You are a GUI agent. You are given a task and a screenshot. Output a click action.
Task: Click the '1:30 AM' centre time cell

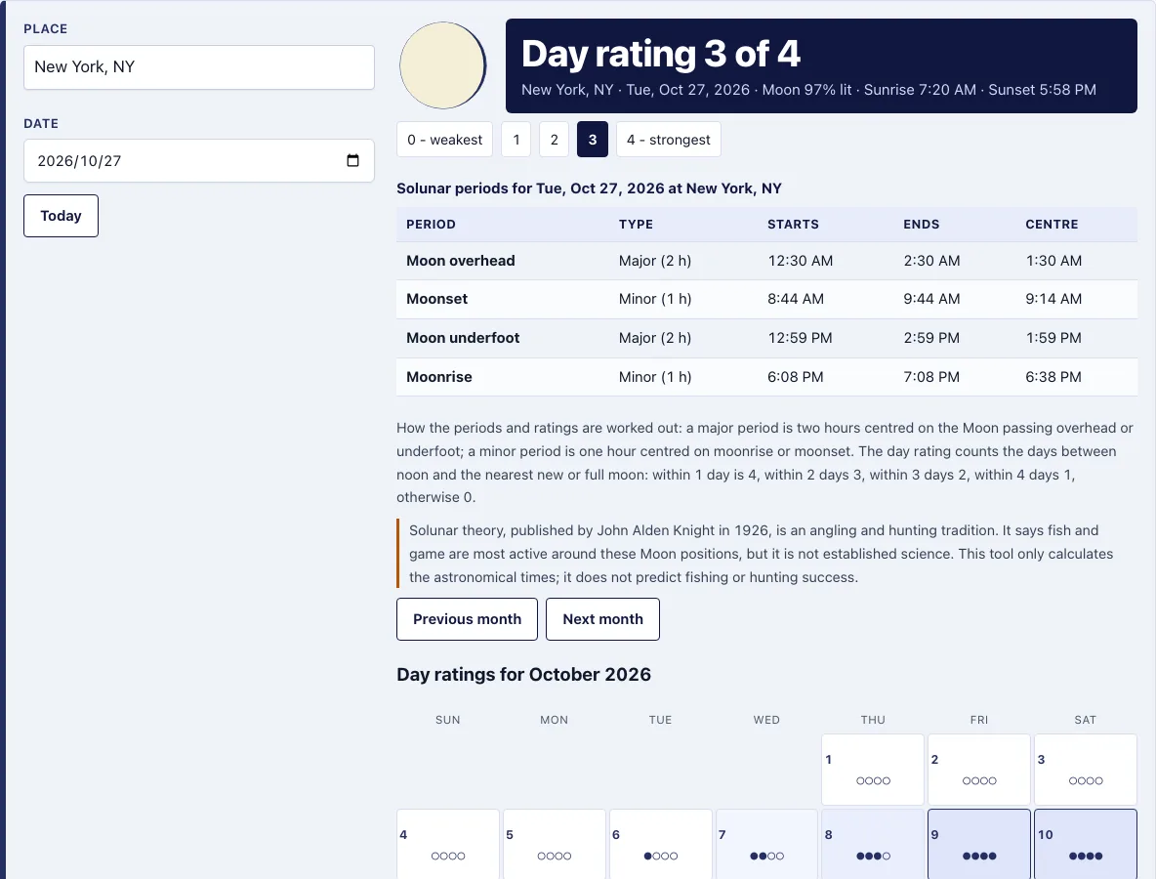(x=1054, y=261)
